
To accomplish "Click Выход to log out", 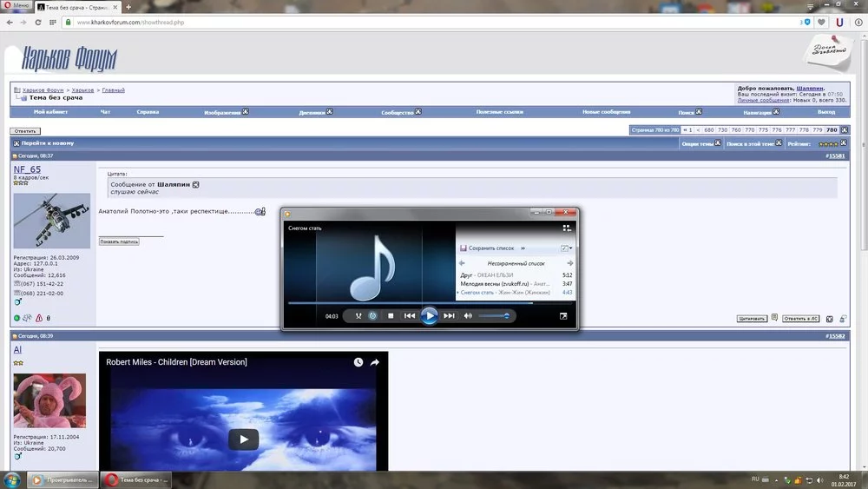I will tap(826, 112).
